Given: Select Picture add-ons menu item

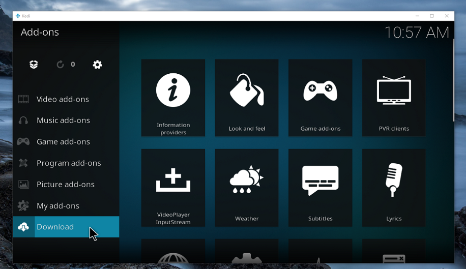Looking at the screenshot, I should coord(66,185).
